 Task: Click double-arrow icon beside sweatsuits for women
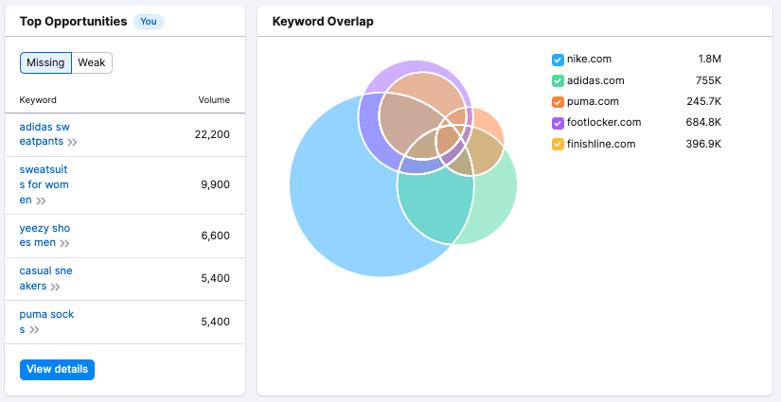(x=41, y=201)
